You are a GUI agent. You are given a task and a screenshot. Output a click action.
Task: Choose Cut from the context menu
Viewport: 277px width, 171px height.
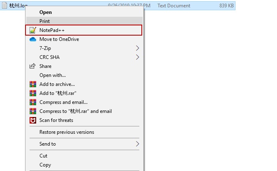44,156
